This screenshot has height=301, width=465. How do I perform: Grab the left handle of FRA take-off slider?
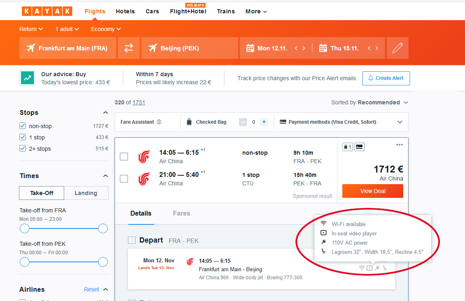point(25,228)
